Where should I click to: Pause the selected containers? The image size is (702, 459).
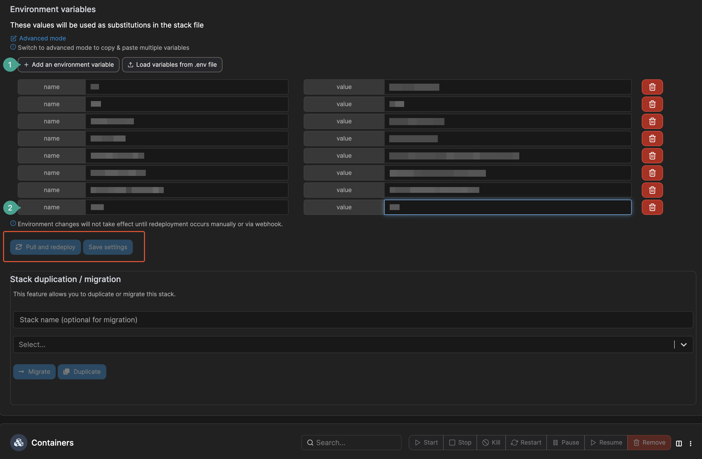click(x=565, y=443)
